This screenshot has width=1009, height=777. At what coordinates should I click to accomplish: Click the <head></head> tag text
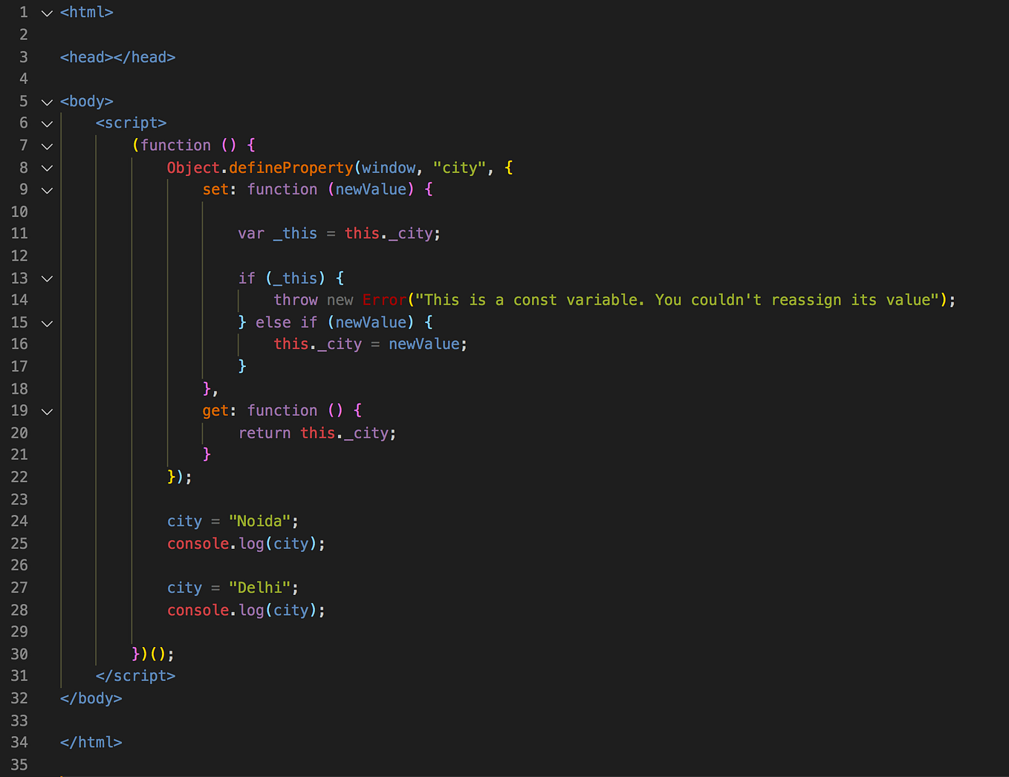(x=117, y=57)
